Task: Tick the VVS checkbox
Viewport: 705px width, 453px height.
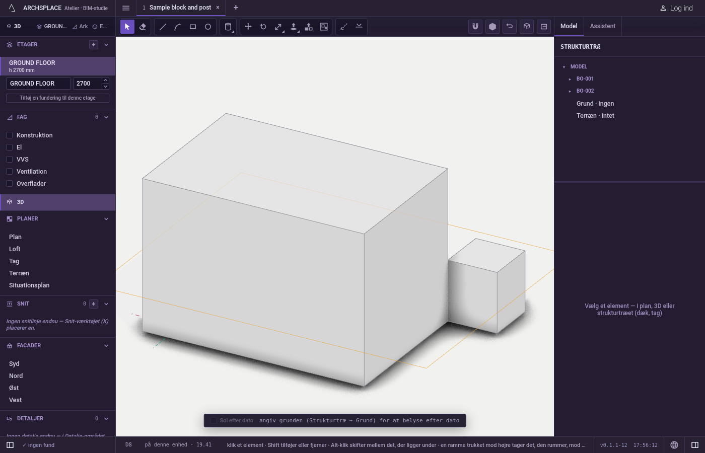Action: point(9,160)
